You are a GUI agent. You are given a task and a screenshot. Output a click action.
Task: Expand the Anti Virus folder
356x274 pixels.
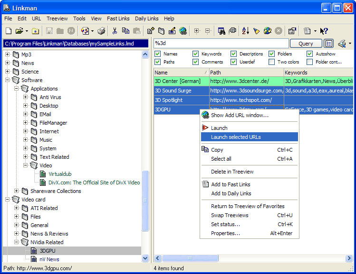tap(26, 97)
